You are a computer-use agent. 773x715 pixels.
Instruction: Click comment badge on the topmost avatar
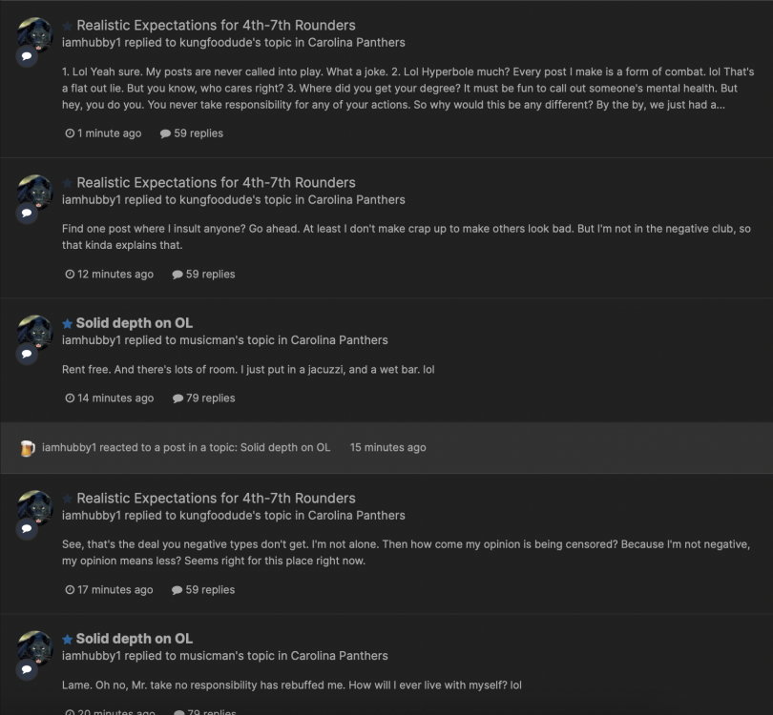28,56
